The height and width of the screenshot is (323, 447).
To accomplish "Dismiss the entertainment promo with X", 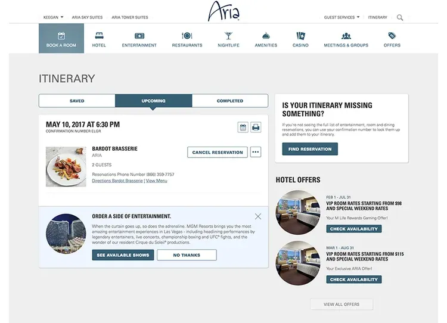I will 258,216.
